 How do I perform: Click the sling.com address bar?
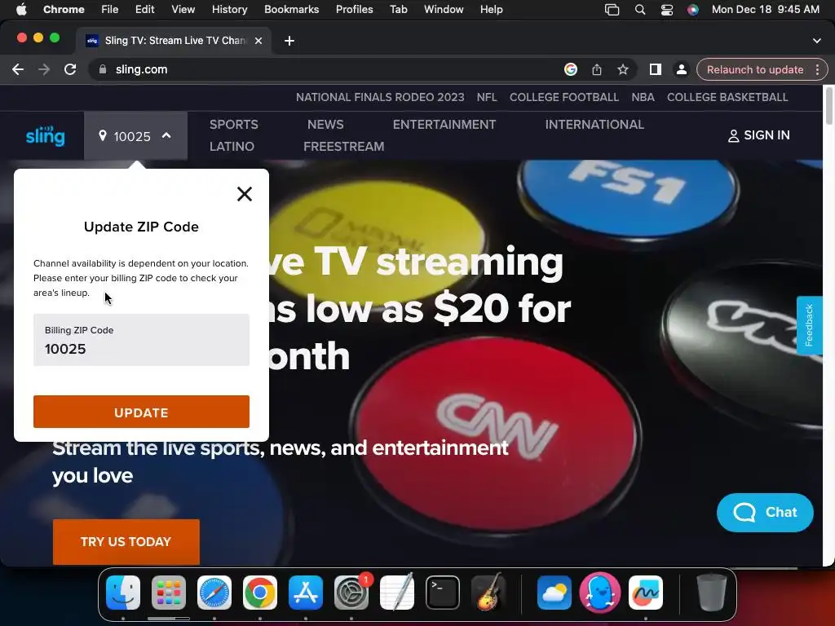coord(330,70)
